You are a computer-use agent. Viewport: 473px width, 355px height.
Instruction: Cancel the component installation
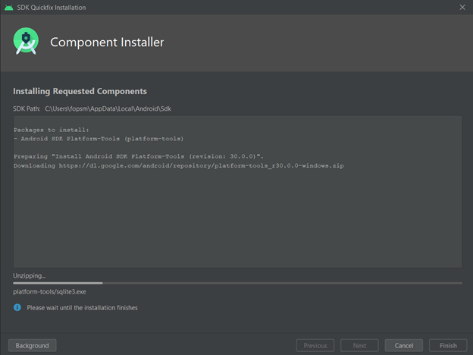(404, 345)
